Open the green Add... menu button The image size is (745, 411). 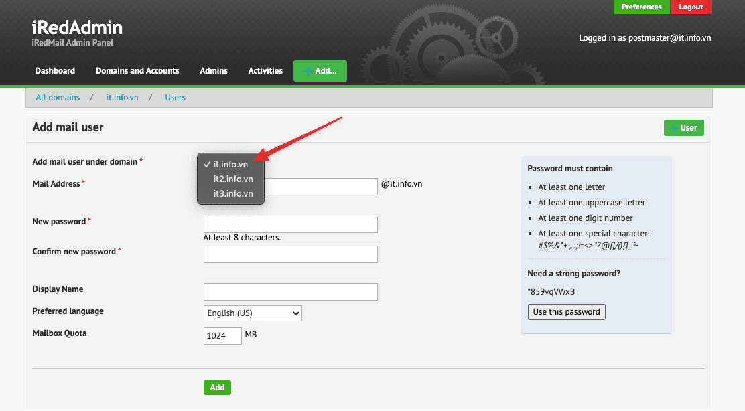(x=320, y=70)
